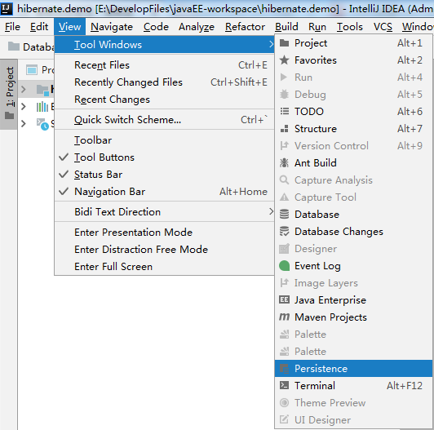This screenshot has height=430, width=434.
Task: Select Recently Changed Files
Action: [x=164, y=82]
